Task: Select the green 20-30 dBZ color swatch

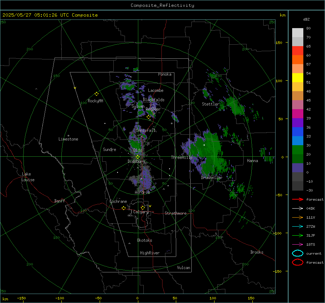Action: click(x=298, y=150)
